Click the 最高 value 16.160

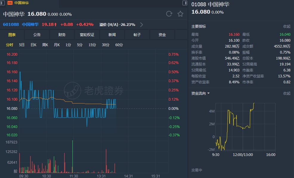pyautogui.click(x=234, y=35)
